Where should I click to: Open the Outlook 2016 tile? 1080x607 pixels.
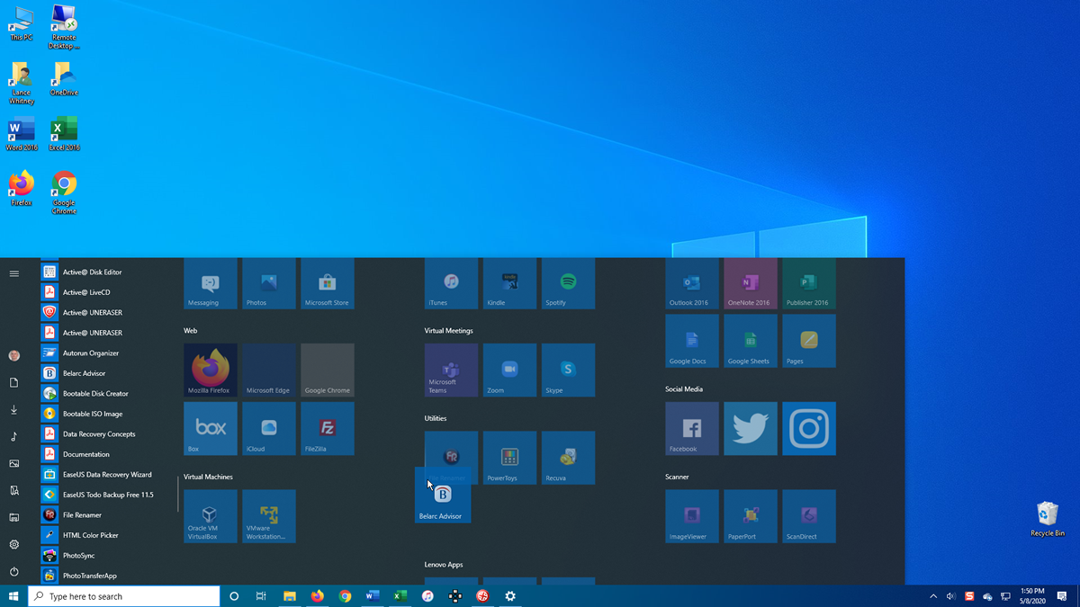coord(692,284)
